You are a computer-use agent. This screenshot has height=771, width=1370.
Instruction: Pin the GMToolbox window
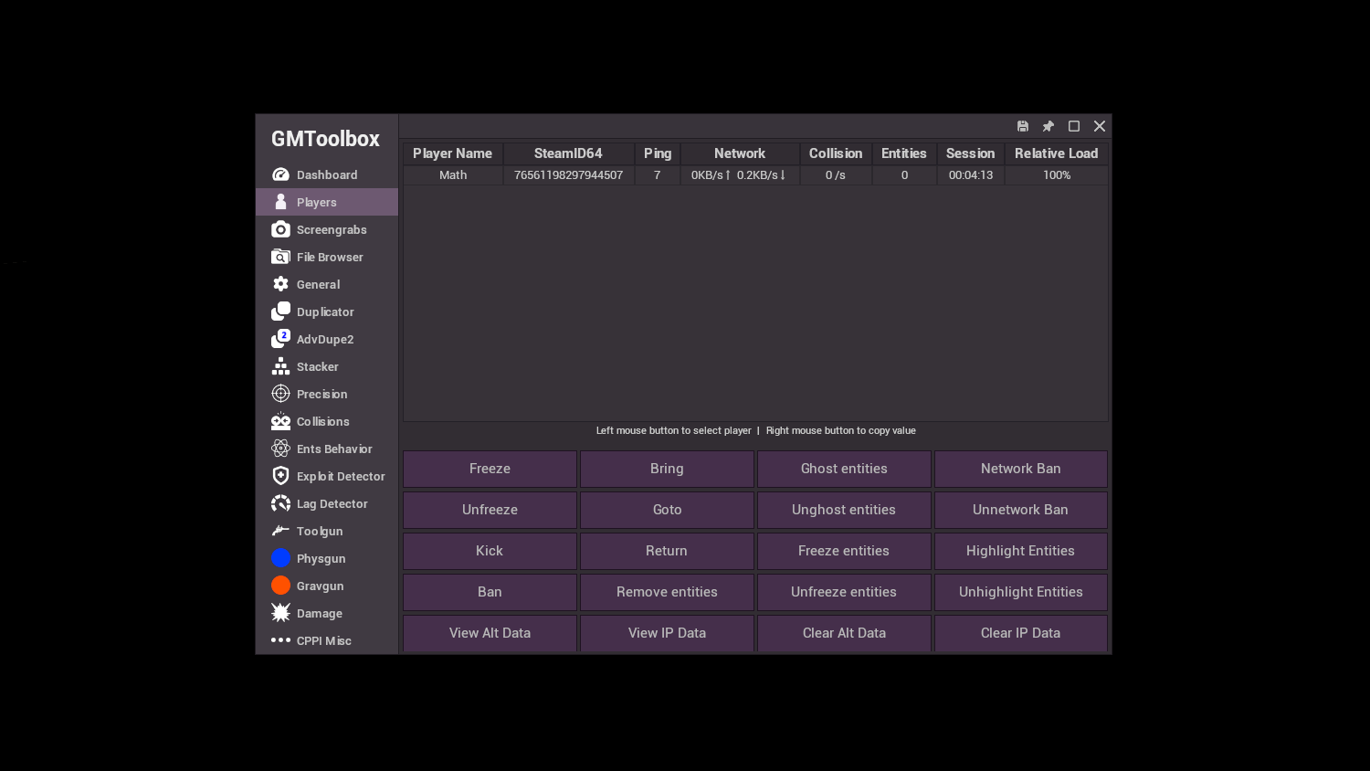[x=1049, y=126]
